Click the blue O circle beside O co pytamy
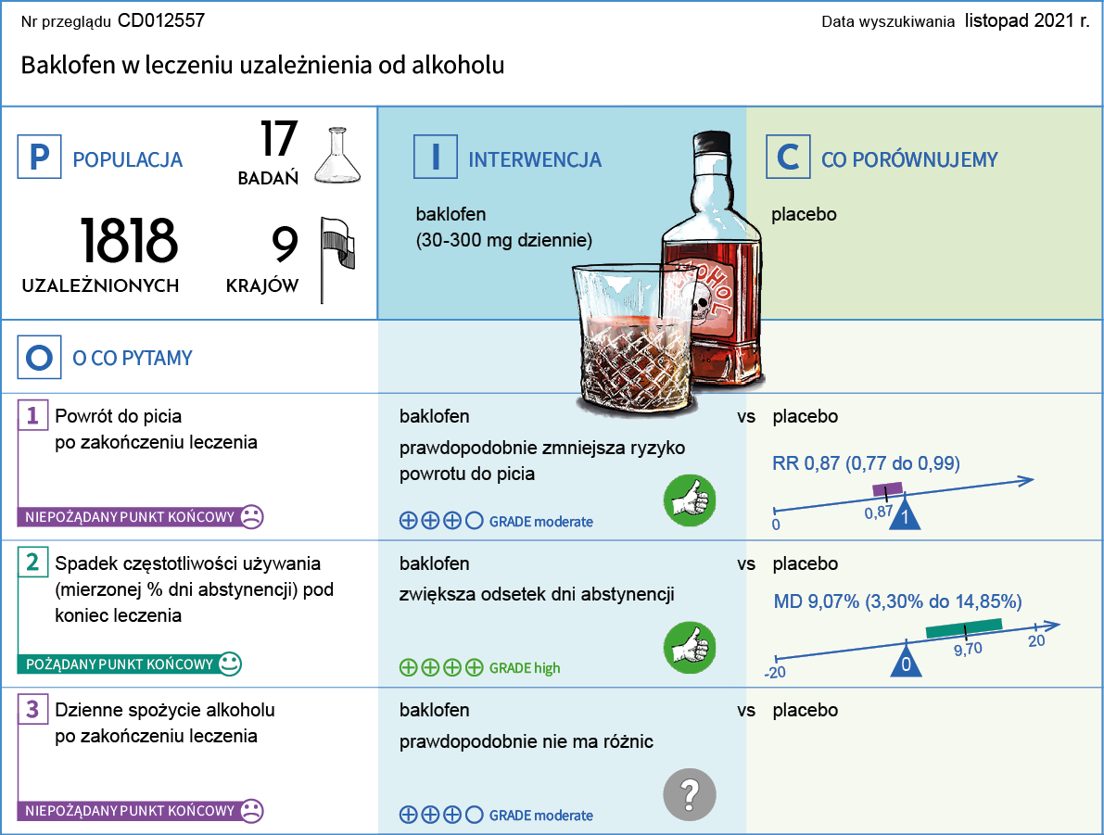 39,358
